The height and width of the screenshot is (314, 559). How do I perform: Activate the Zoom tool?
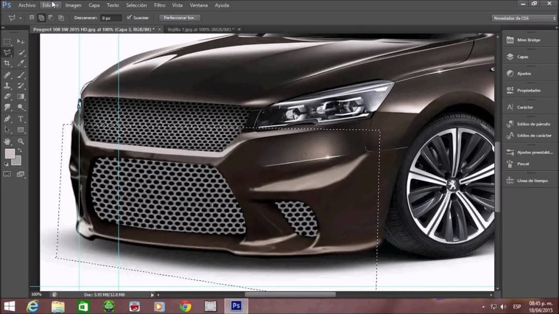[x=21, y=142]
